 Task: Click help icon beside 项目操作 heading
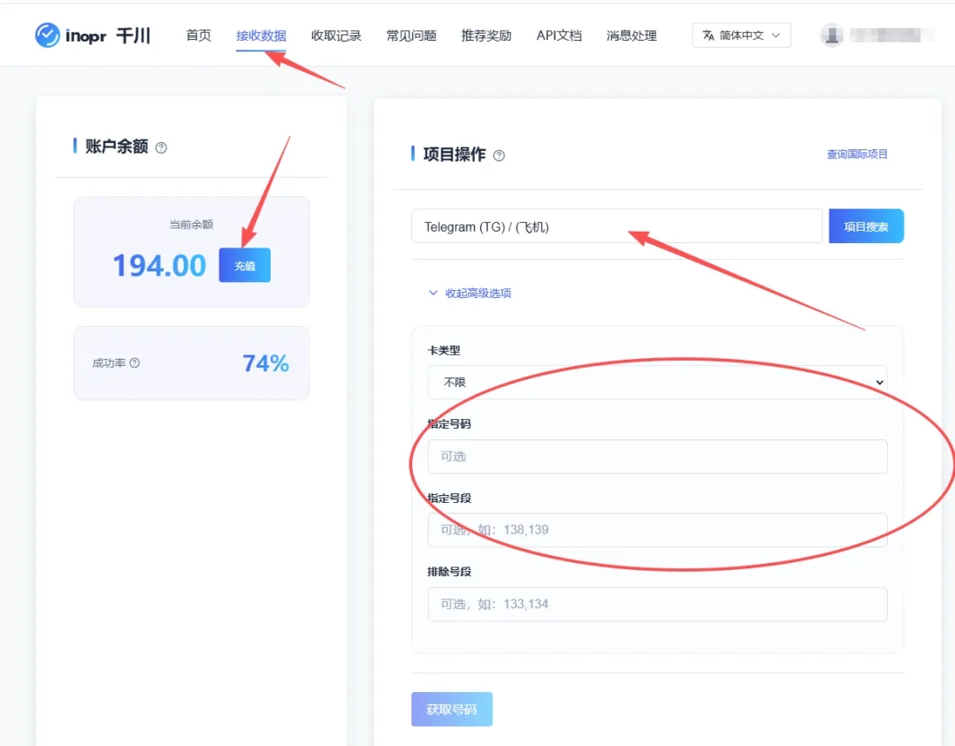[x=499, y=156]
